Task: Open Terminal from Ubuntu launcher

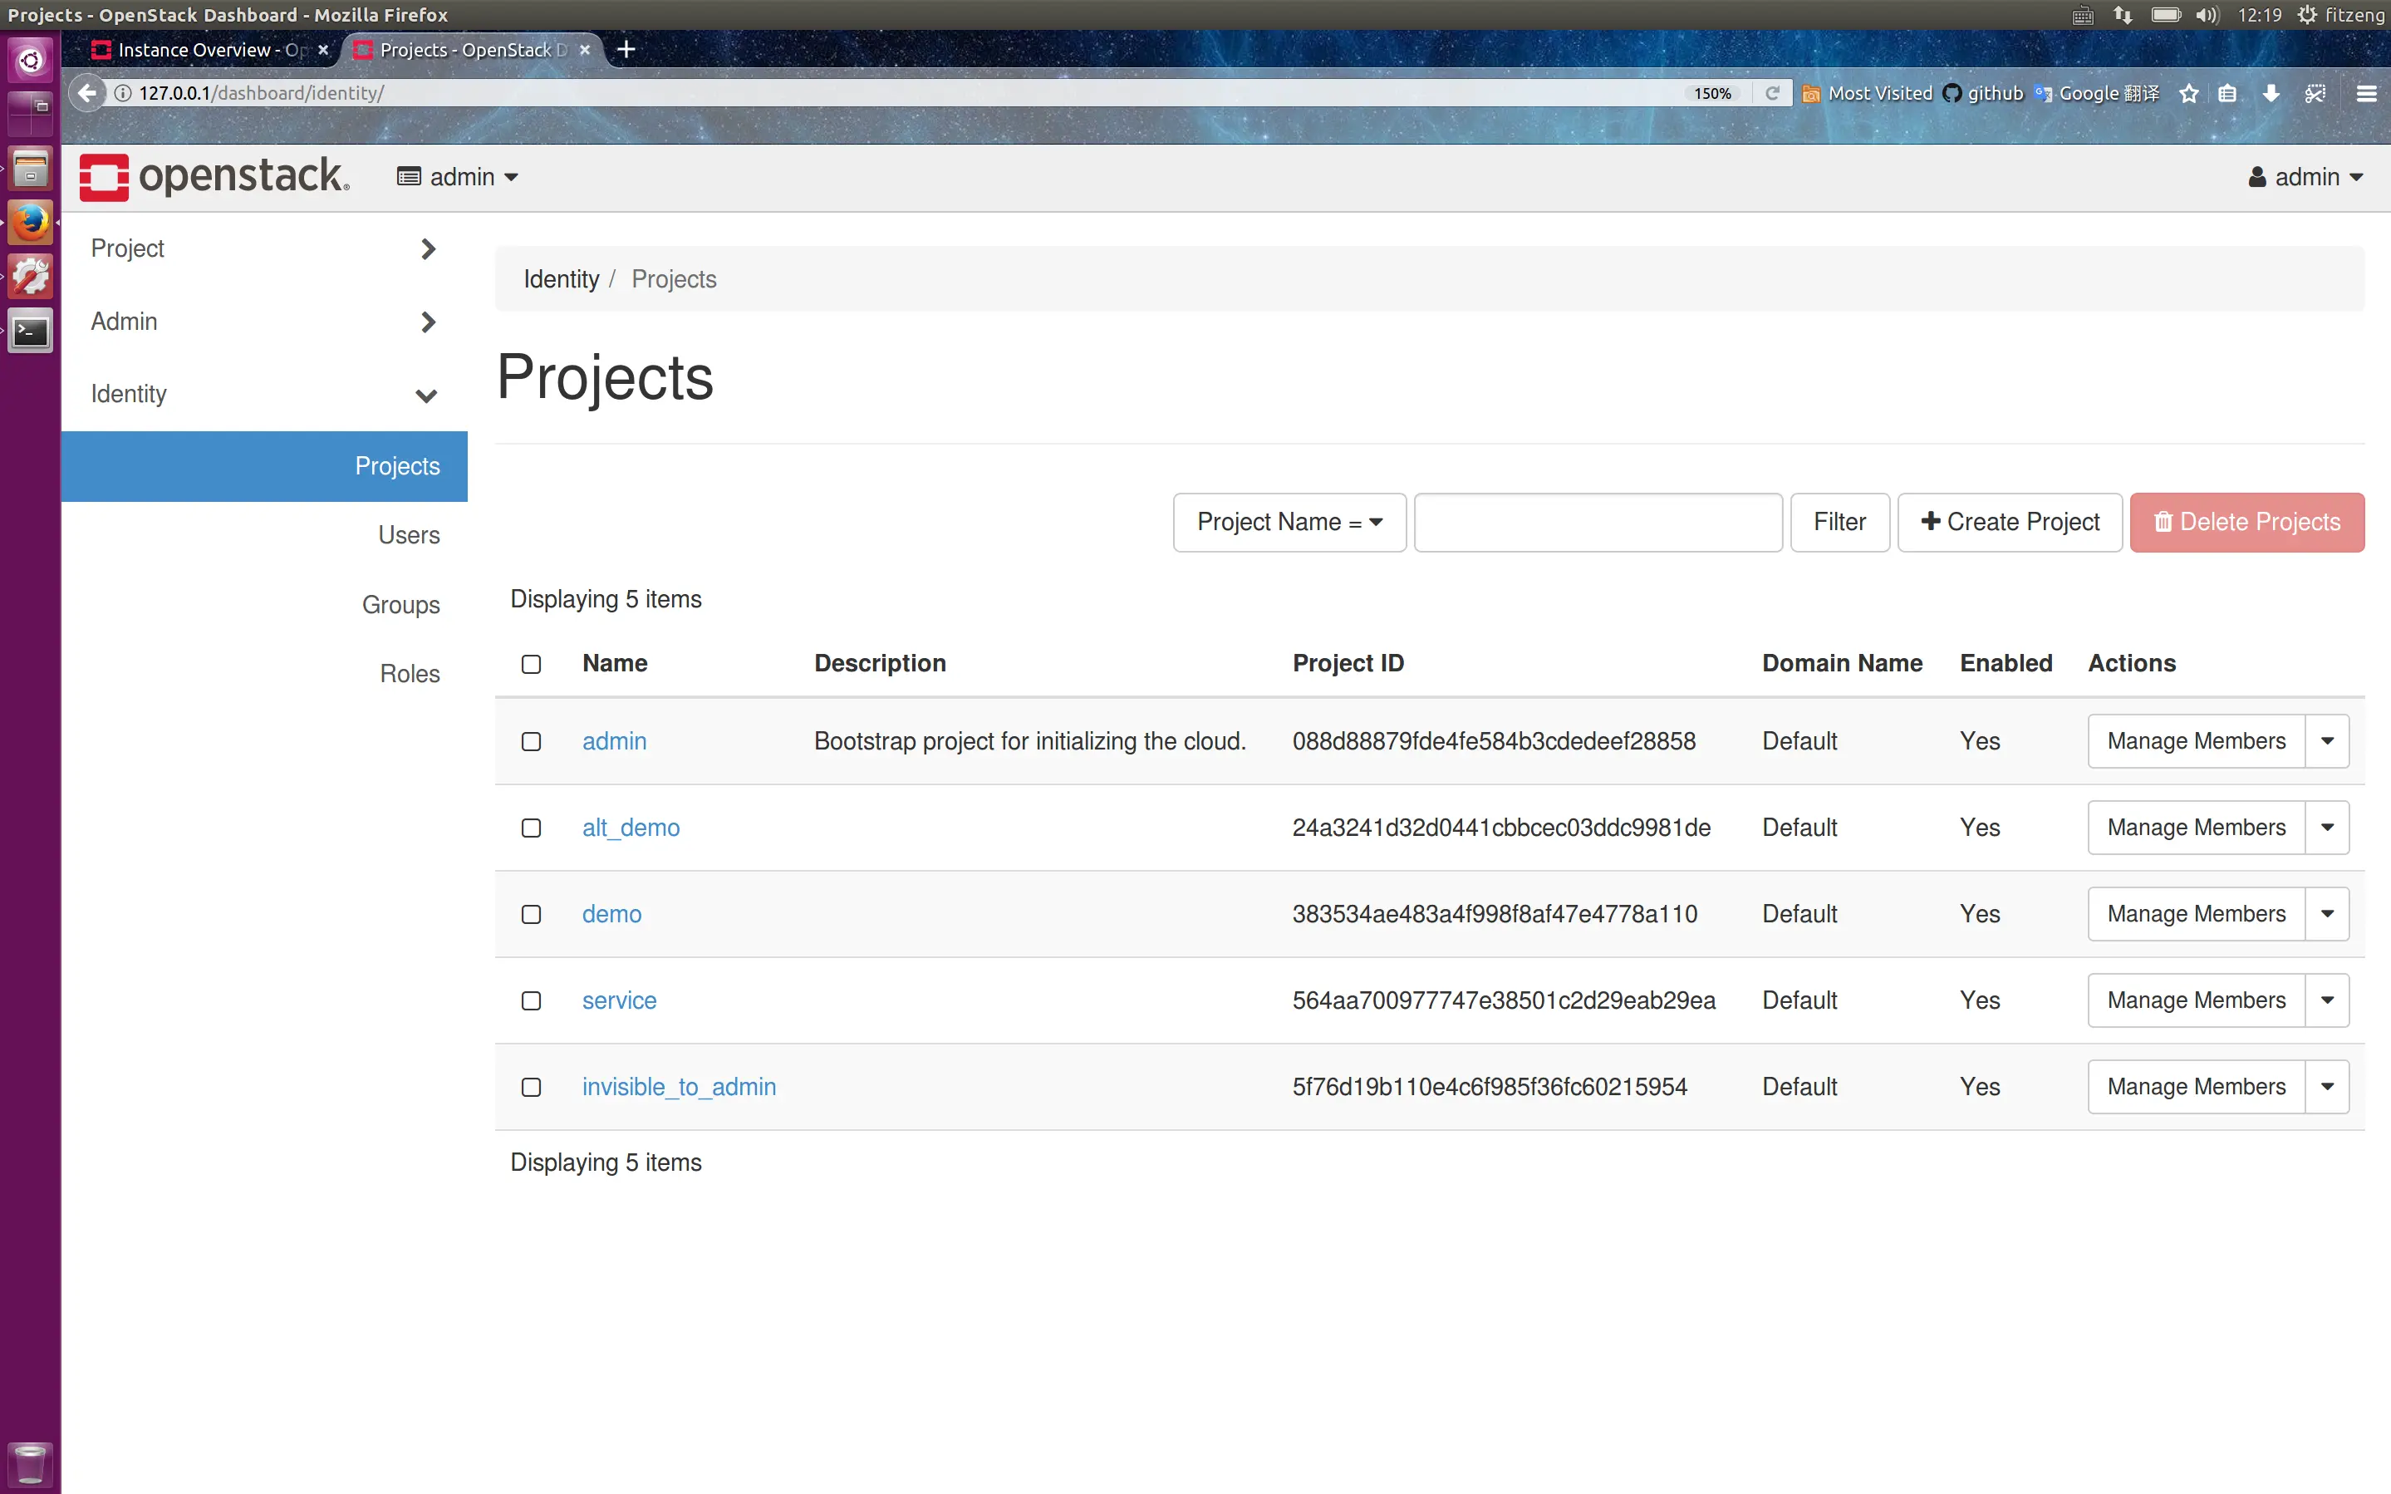Action: tap(30, 332)
